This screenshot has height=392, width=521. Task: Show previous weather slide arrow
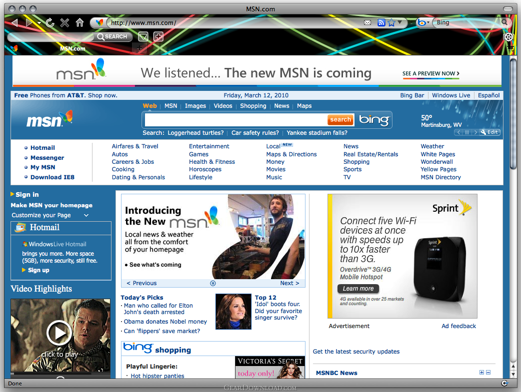point(458,132)
